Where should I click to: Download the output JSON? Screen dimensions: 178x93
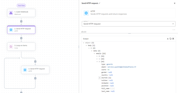(x=168, y=39)
